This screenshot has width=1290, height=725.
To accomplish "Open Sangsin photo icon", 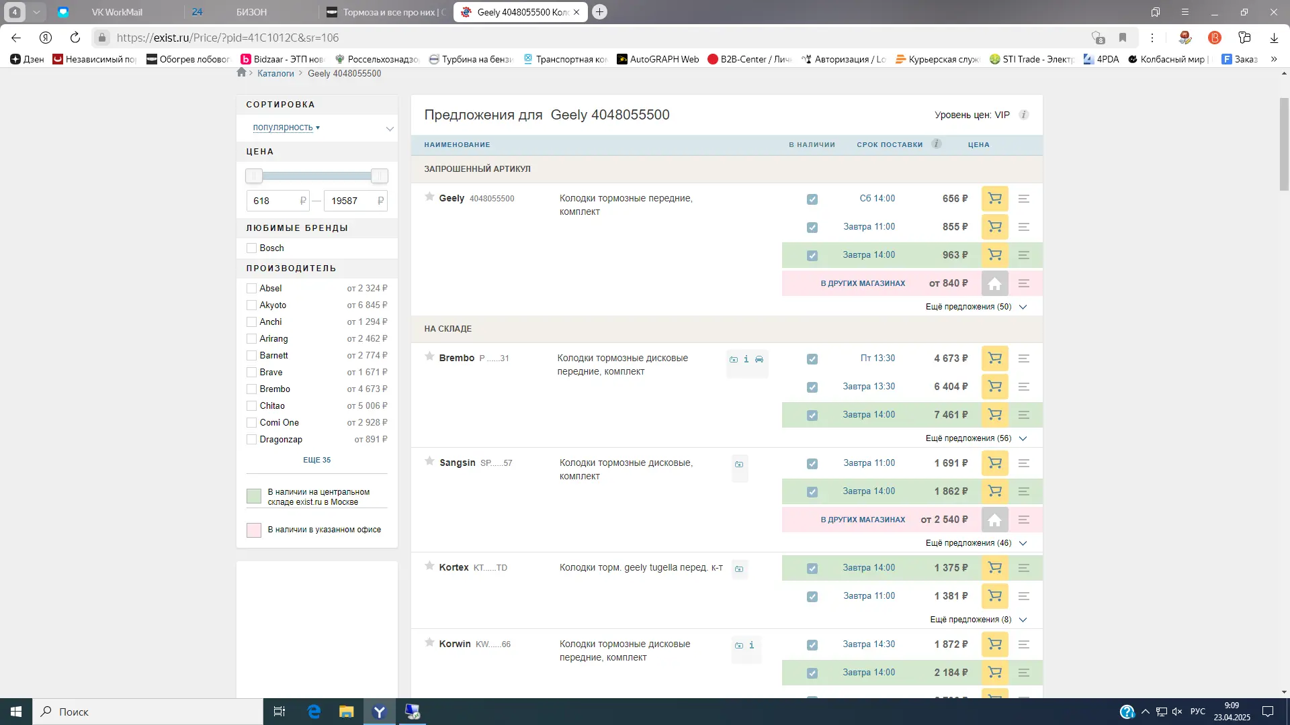I will click(739, 465).
